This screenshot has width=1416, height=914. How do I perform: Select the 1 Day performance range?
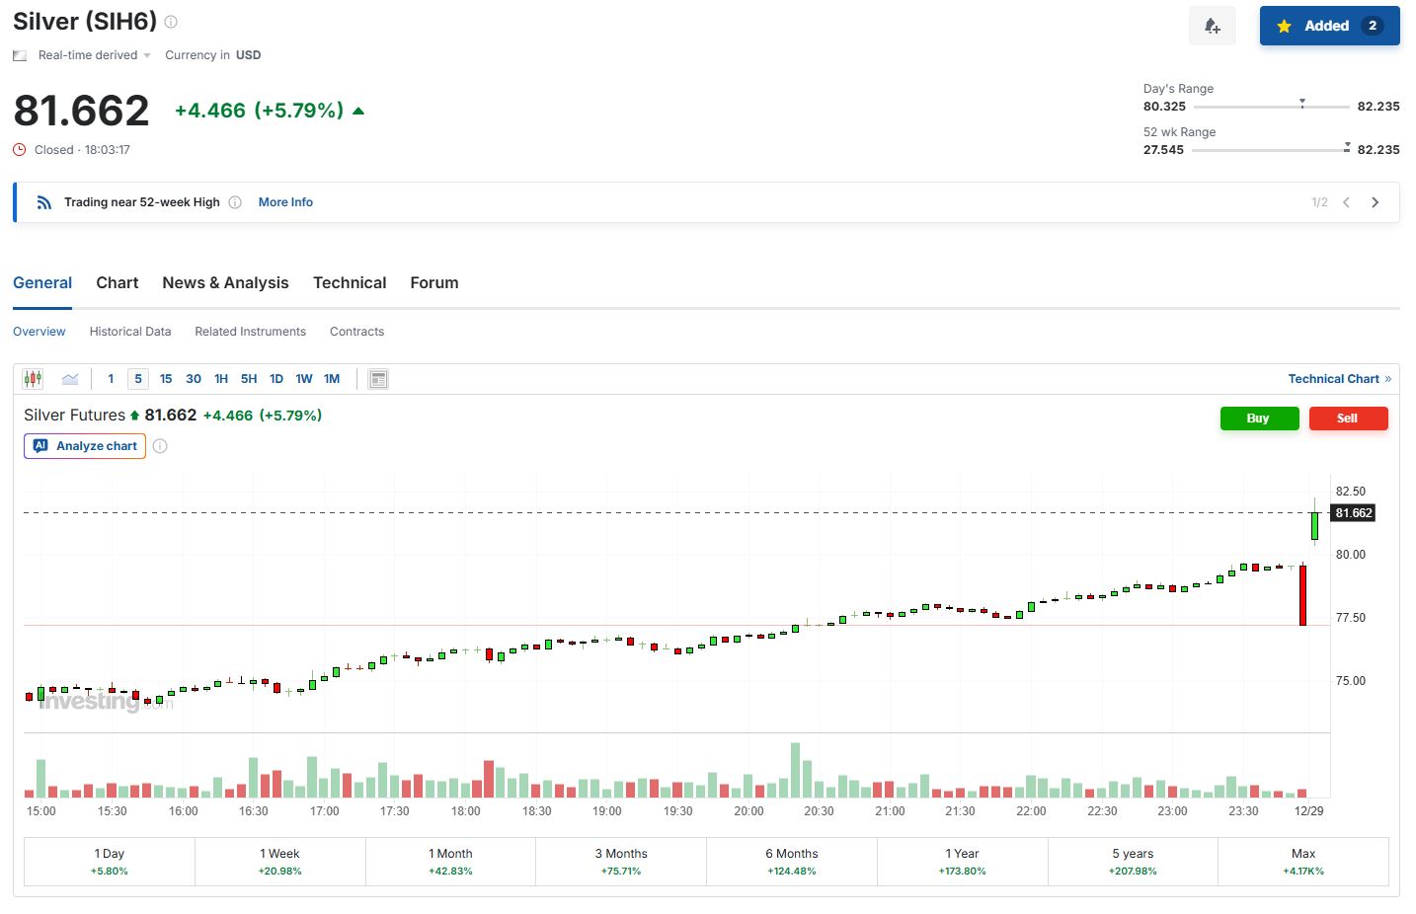click(110, 862)
